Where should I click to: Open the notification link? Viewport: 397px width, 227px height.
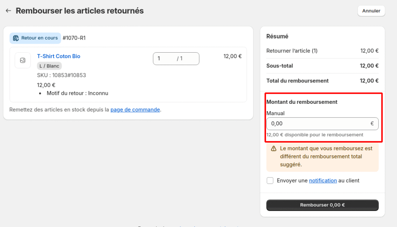pos(323,181)
